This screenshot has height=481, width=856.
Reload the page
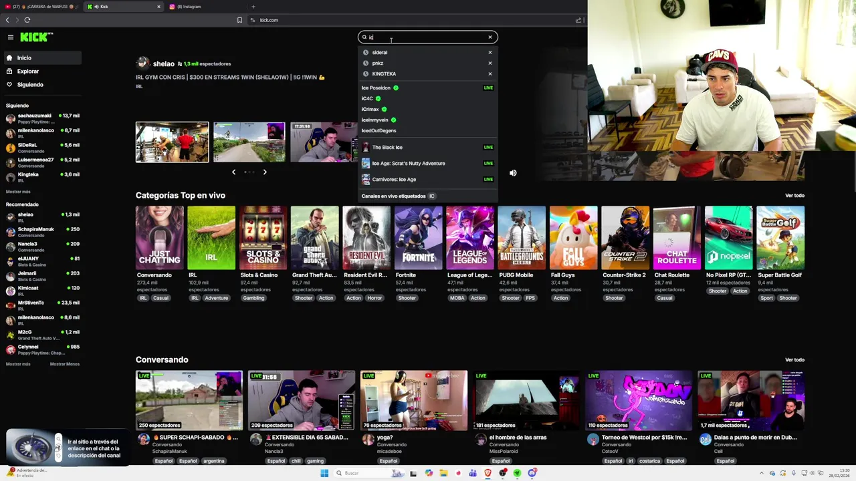(x=27, y=20)
